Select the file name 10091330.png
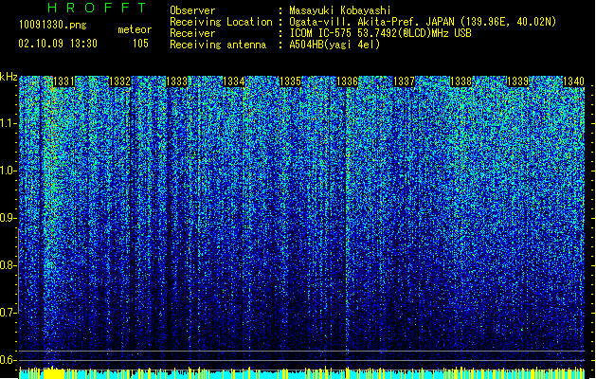 pyautogui.click(x=53, y=25)
